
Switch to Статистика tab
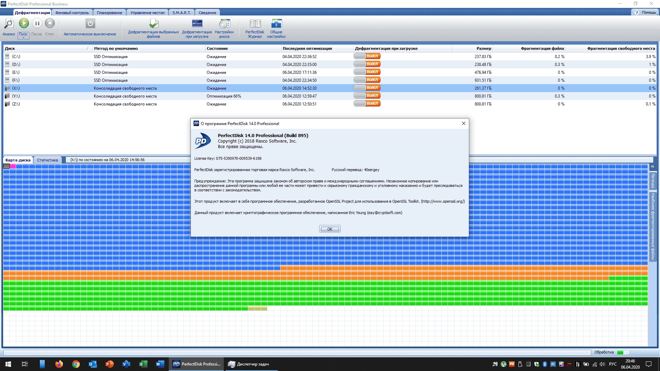coord(47,160)
